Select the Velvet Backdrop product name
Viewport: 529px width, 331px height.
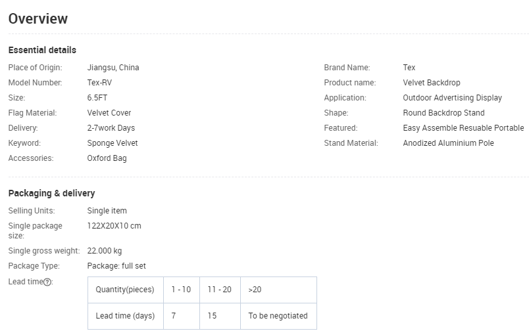pos(432,83)
